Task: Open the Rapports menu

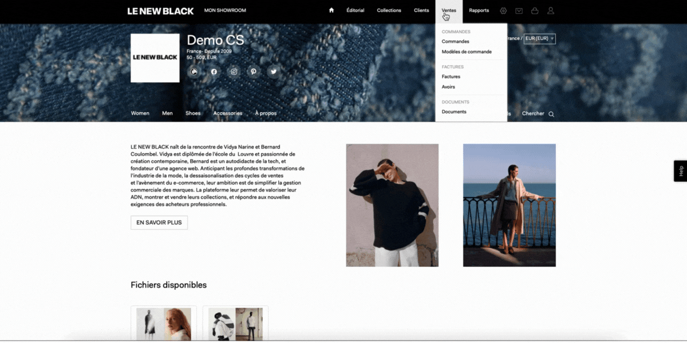Action: pos(479,10)
